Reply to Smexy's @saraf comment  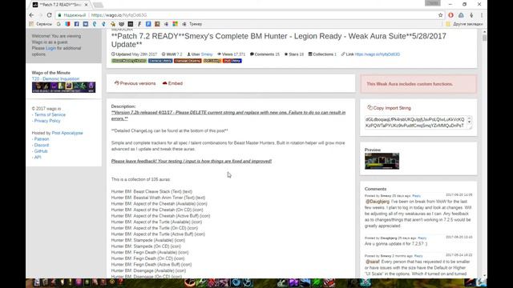coord(418,256)
